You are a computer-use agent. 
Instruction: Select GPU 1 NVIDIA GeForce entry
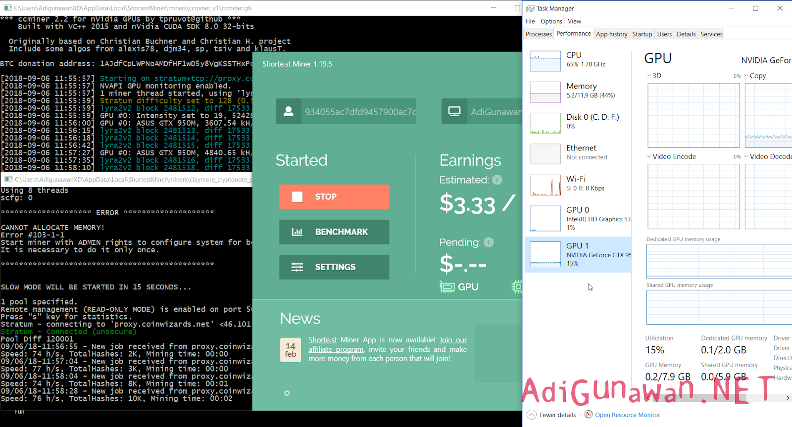coord(578,254)
